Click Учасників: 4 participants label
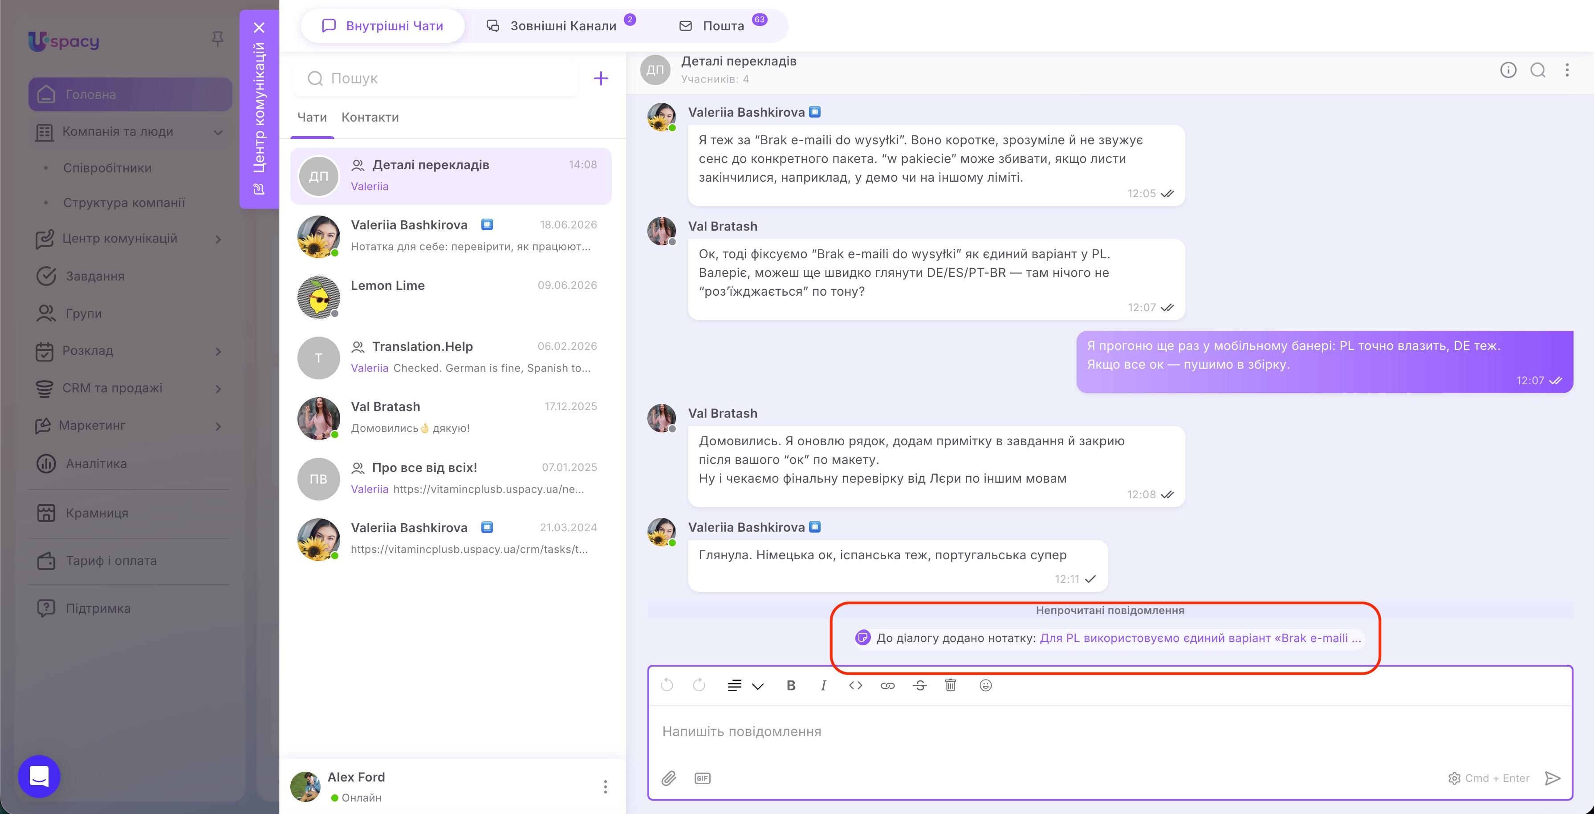This screenshot has width=1594, height=814. [715, 79]
